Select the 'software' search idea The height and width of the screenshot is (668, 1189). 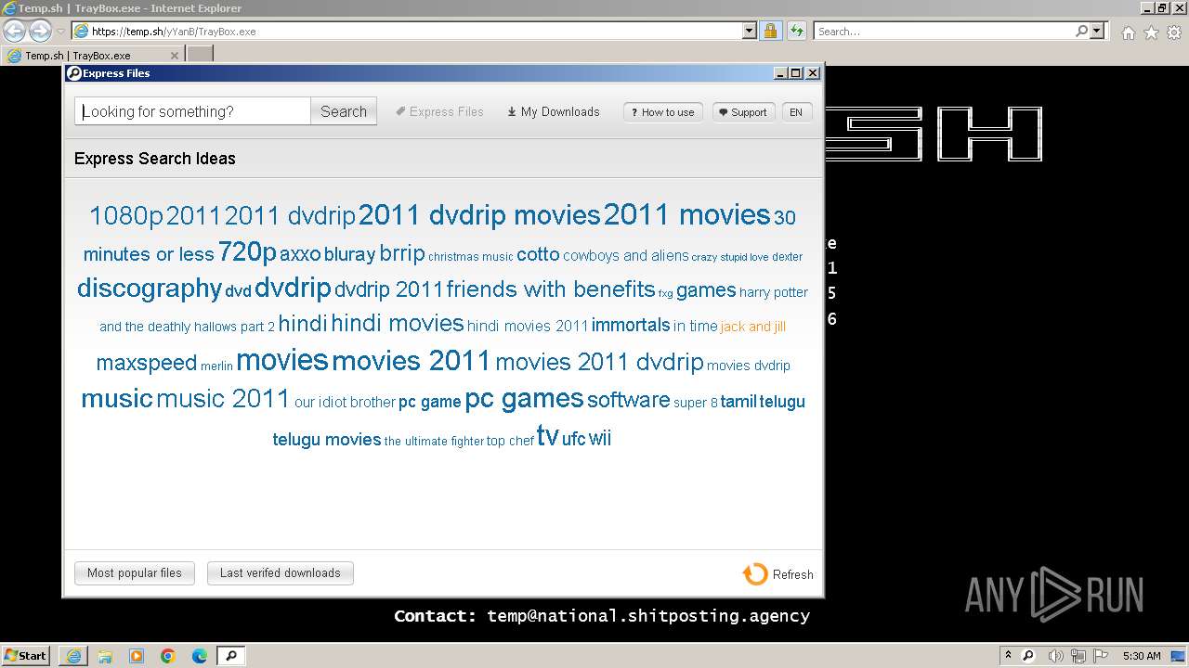coord(629,400)
